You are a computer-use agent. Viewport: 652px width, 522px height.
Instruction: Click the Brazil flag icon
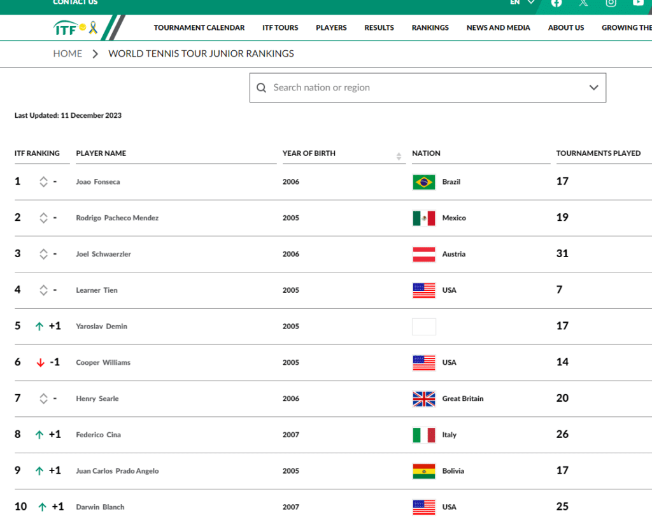[x=423, y=182]
